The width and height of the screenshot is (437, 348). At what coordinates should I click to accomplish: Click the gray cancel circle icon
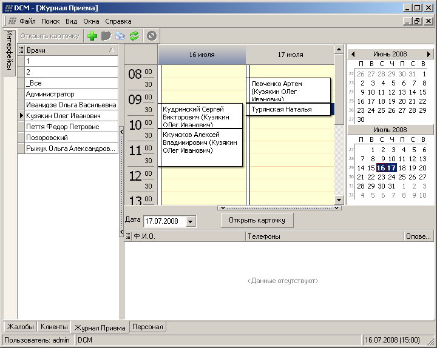coord(152,36)
